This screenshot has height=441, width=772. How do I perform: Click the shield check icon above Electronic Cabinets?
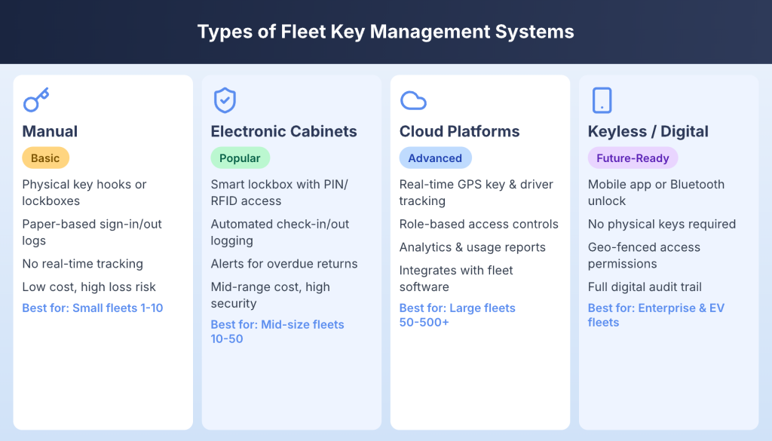[225, 100]
